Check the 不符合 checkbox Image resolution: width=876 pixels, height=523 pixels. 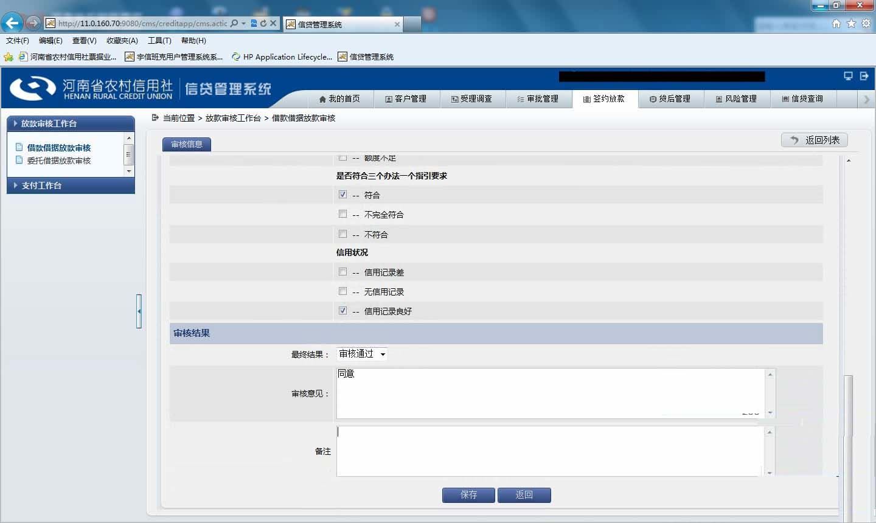(342, 234)
